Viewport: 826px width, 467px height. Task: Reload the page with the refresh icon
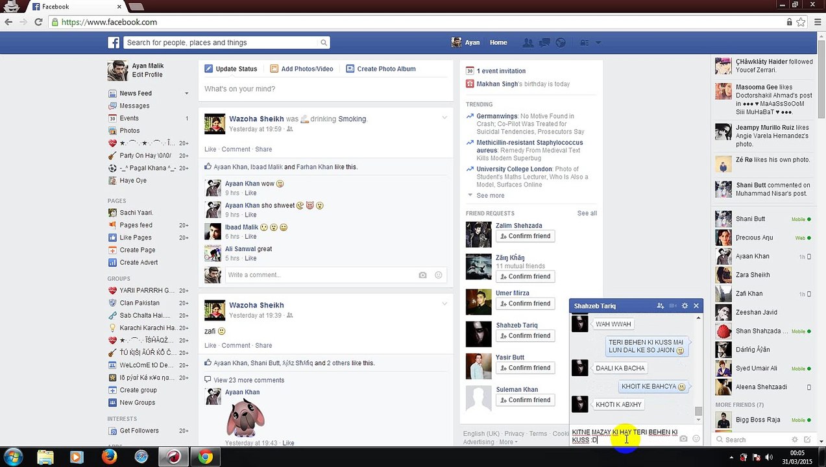[x=38, y=22]
